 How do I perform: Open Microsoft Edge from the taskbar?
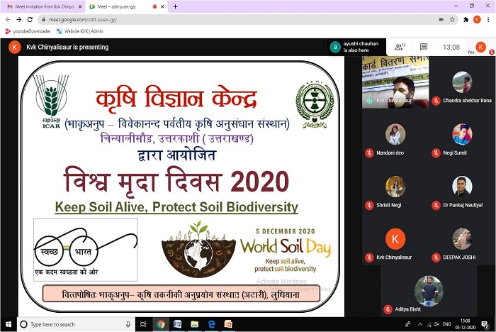pos(210,324)
